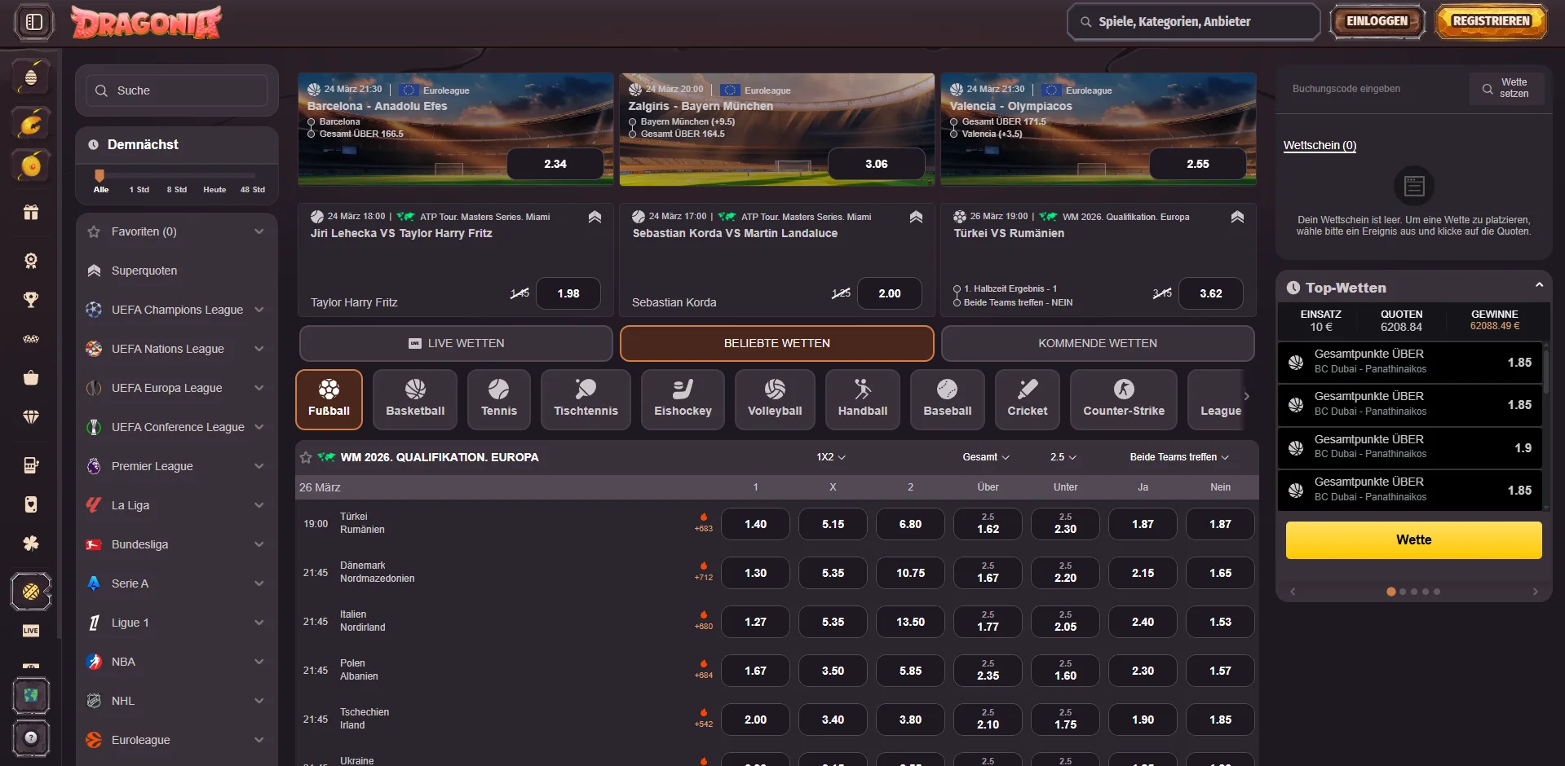
Task: Open the trophy tournaments section in sidebar
Action: point(31,300)
